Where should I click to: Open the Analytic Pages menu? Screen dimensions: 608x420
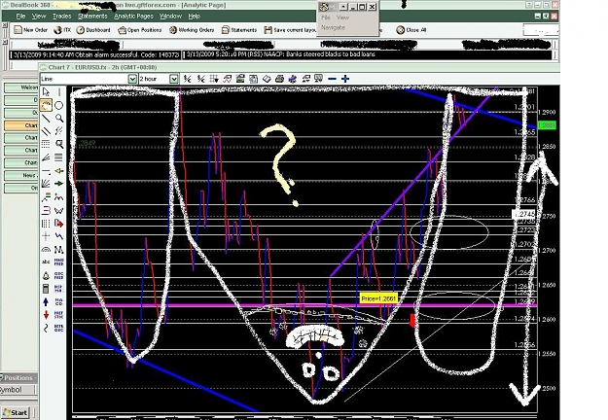tap(133, 17)
